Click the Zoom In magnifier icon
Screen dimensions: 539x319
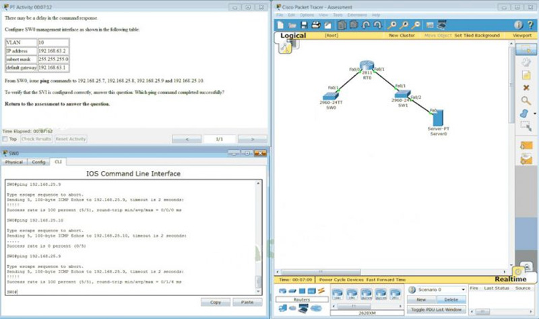click(x=392, y=25)
